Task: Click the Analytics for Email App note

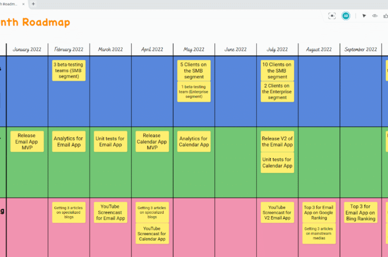Action: pyautogui.click(x=69, y=141)
